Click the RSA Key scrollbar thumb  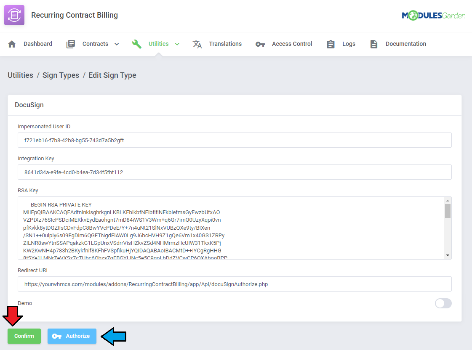coord(448,211)
